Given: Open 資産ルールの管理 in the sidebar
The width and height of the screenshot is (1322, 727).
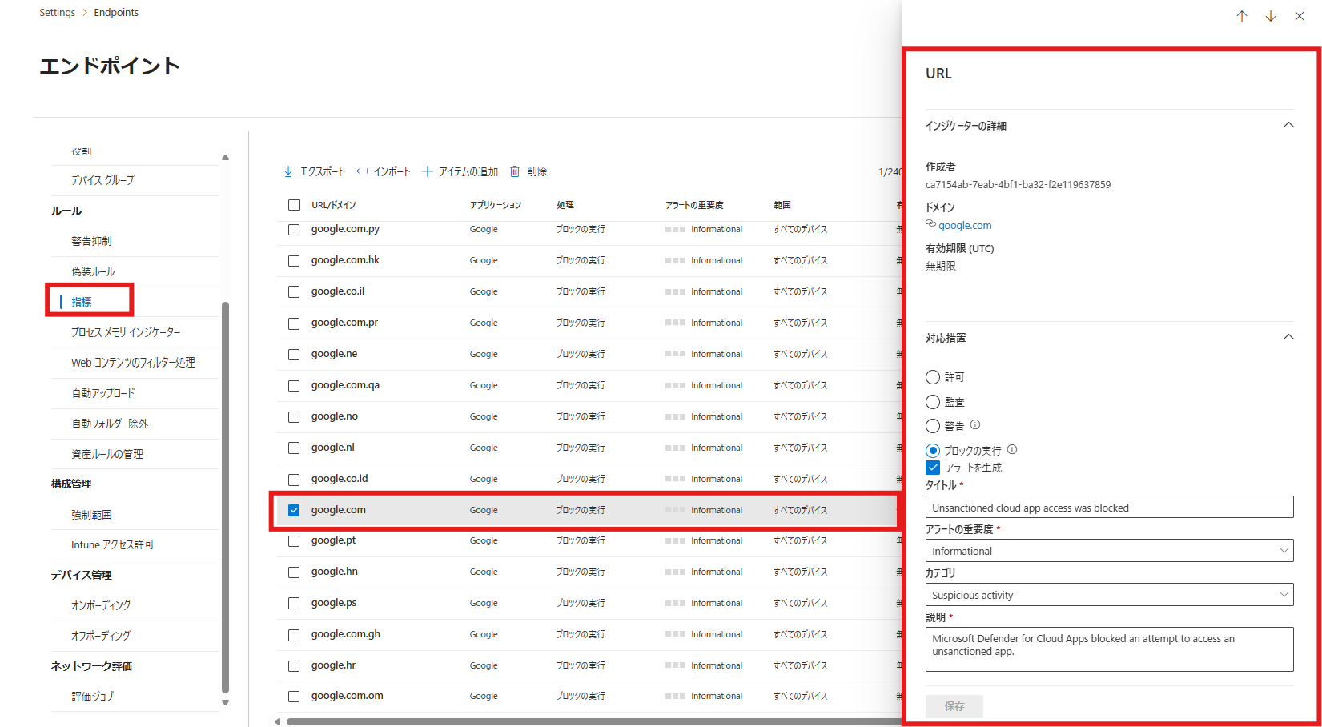Looking at the screenshot, I should [x=107, y=454].
